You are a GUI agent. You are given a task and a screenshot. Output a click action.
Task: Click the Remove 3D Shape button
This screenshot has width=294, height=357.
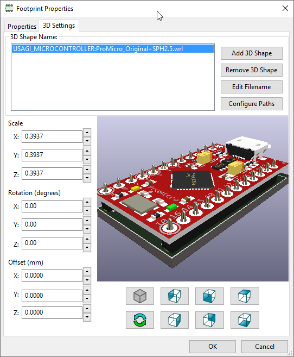coord(252,70)
